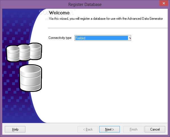Image resolution: width=170 pixels, height=137 pixels.
Task: Click the wizard description sentence
Action: 106,19
